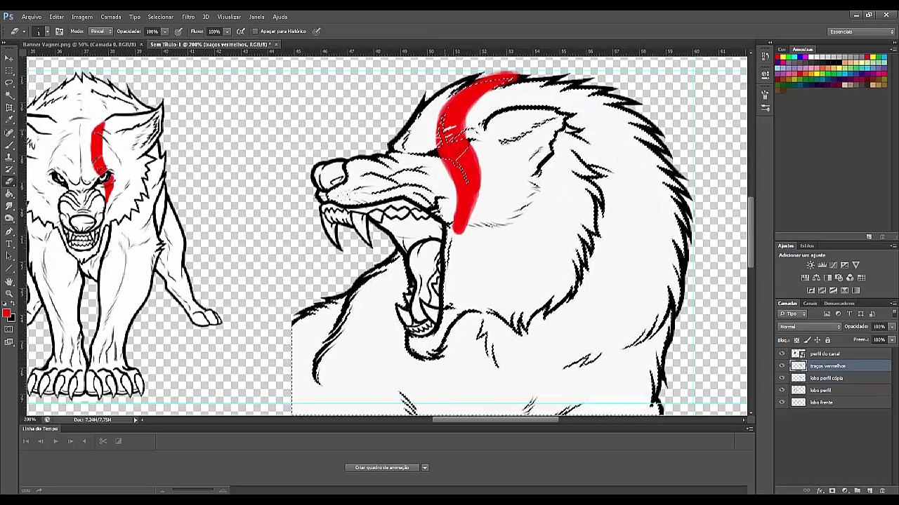Click the 'Criar quadro de animação' button
899x505 pixels.
381,467
